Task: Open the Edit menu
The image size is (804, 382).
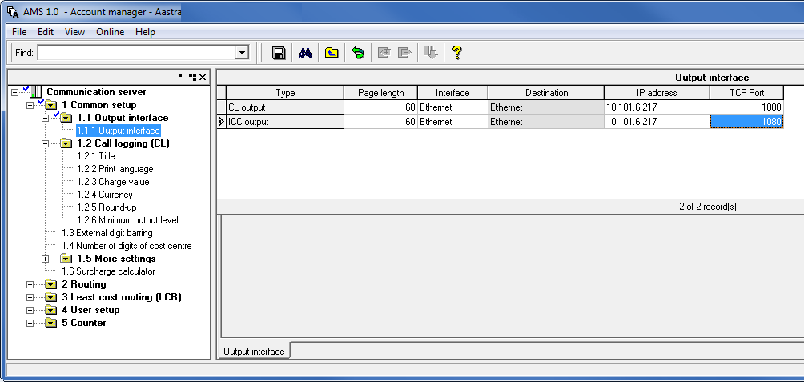Action: pyautogui.click(x=46, y=32)
